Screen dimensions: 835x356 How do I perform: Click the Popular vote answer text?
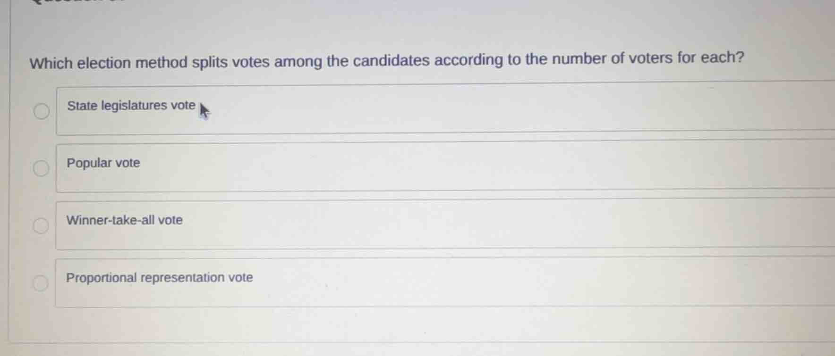[x=103, y=163]
